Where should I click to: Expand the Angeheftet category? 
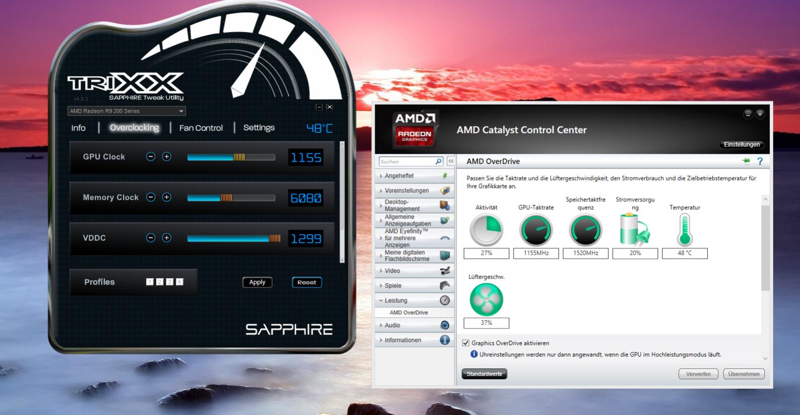414,176
